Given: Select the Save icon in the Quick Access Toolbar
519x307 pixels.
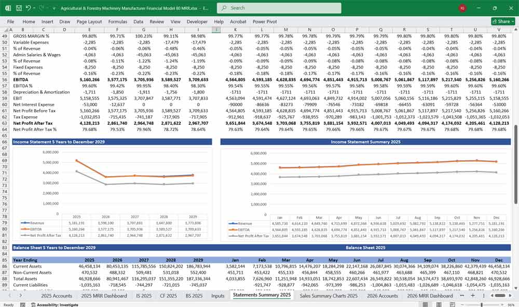Looking at the screenshot, I should pos(19,8).
